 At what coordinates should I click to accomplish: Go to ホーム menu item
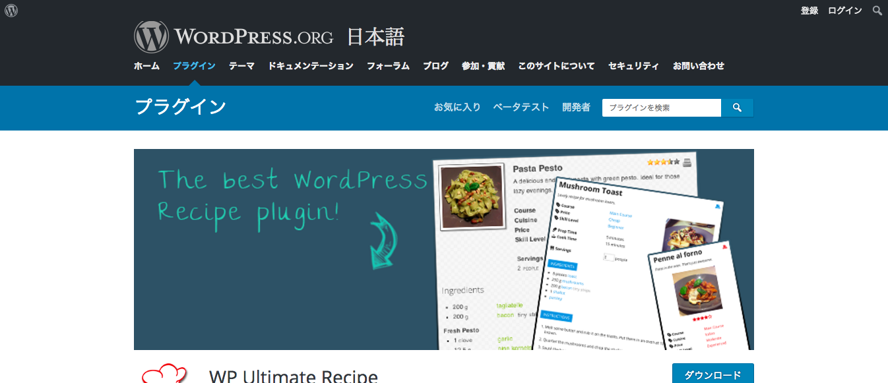(x=146, y=66)
